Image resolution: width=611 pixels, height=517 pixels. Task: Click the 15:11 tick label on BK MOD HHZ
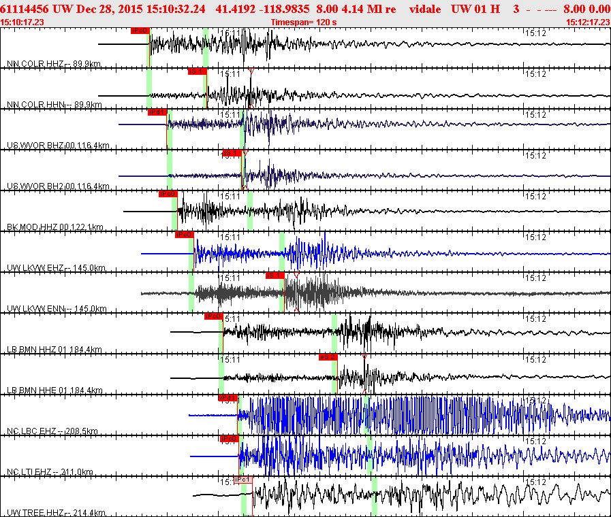230,197
